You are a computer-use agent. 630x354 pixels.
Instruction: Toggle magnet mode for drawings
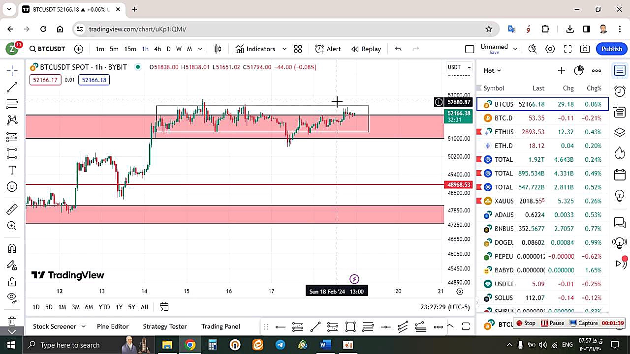tap(12, 249)
